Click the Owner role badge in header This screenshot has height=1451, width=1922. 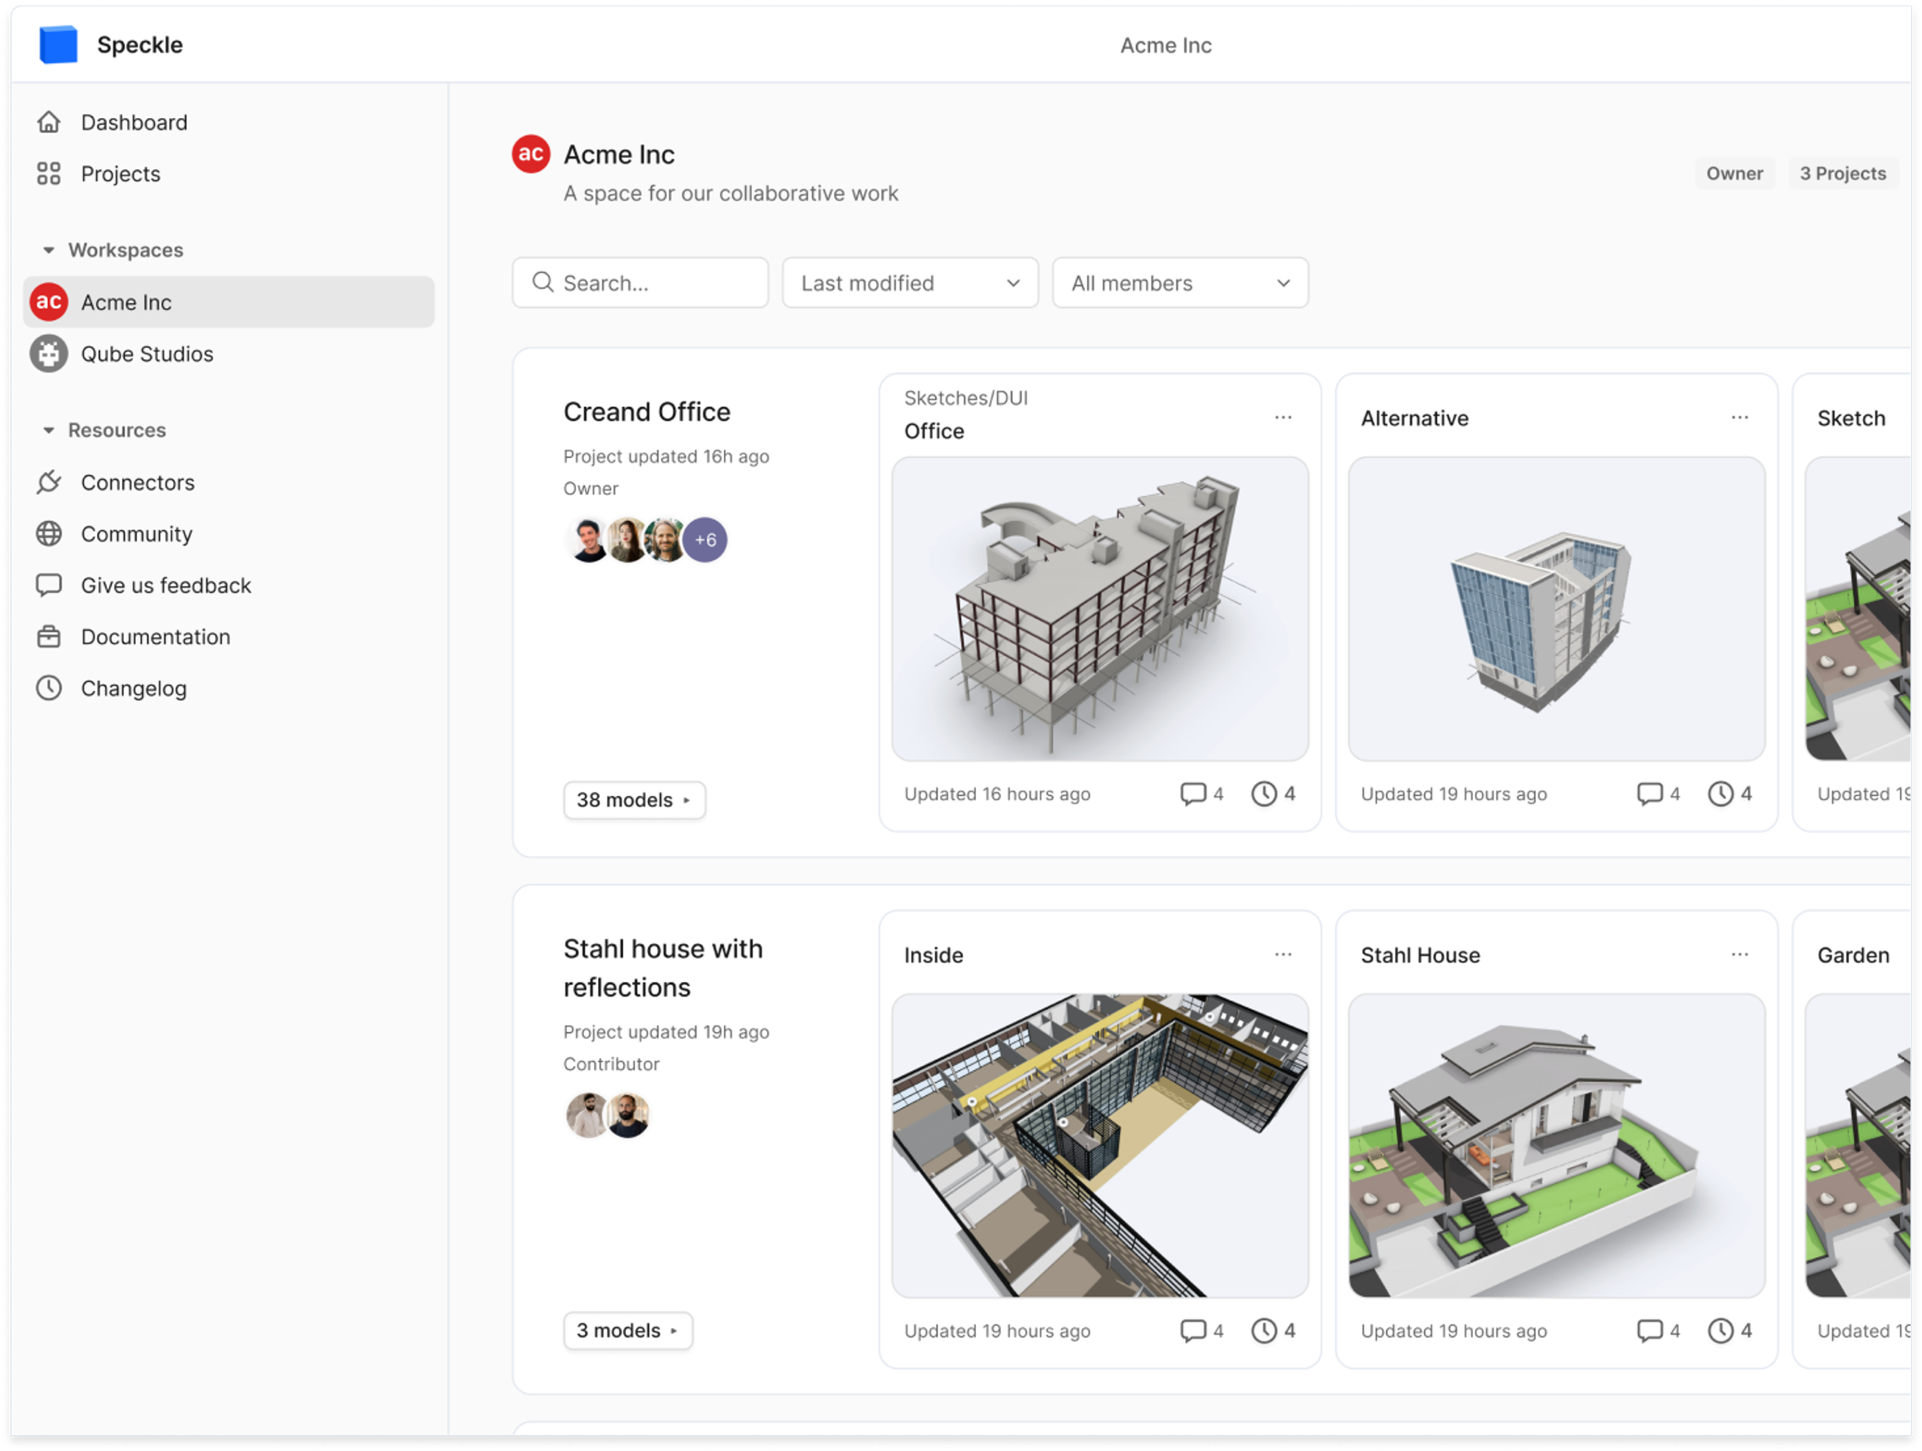(x=1735, y=174)
